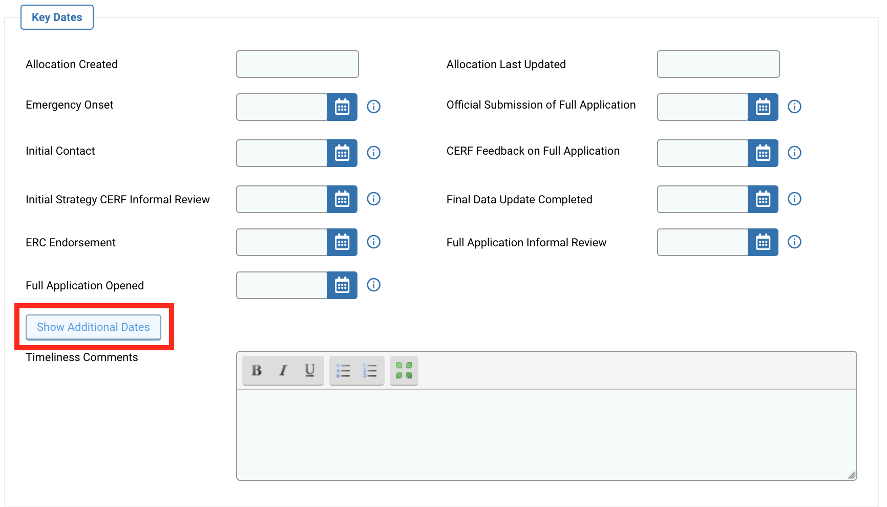Open calendar for Final Data Update Completed
Screen dimensions: 887x507
pyautogui.click(x=763, y=199)
